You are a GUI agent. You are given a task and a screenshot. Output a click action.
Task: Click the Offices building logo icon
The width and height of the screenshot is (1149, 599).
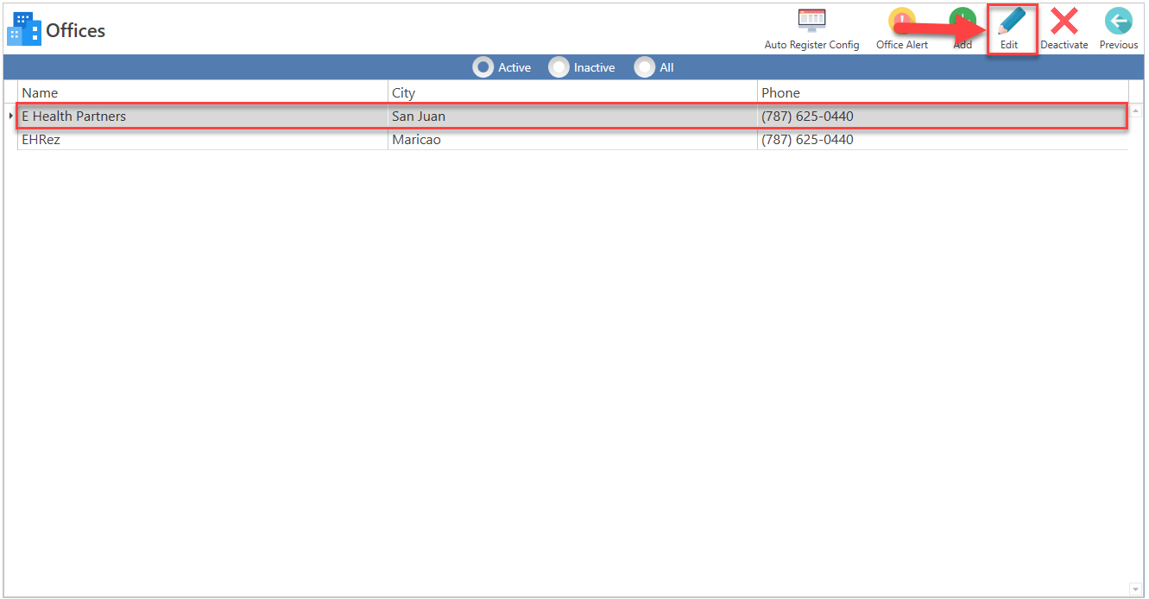point(24,29)
